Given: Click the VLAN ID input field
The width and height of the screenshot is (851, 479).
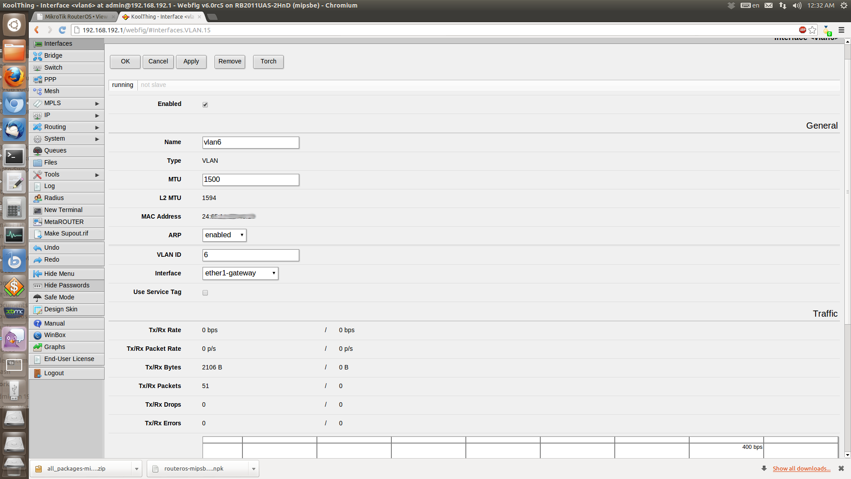Looking at the screenshot, I should (x=250, y=255).
